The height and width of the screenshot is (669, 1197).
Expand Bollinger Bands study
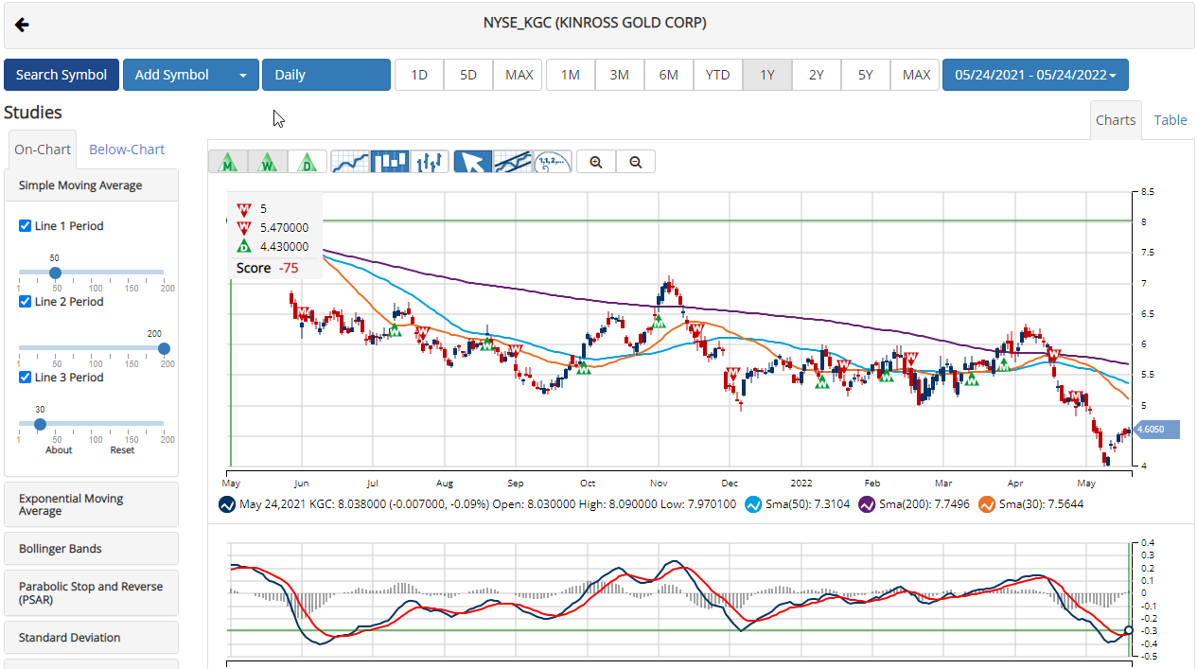pos(91,549)
